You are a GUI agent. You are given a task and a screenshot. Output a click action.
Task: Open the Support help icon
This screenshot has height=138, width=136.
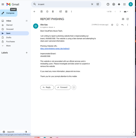108,4
